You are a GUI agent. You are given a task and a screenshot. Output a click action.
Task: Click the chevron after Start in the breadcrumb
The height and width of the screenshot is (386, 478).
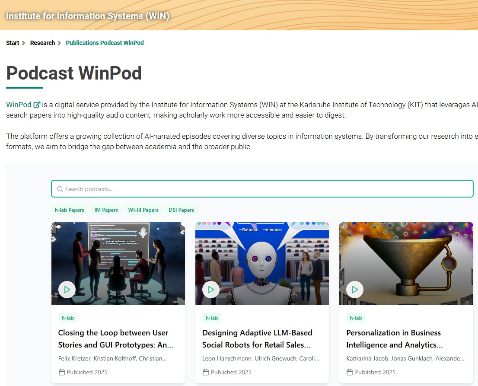point(23,43)
